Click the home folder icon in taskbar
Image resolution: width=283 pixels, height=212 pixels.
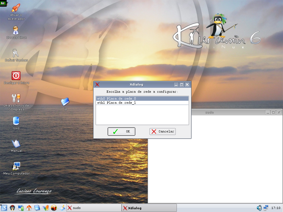[29, 208]
